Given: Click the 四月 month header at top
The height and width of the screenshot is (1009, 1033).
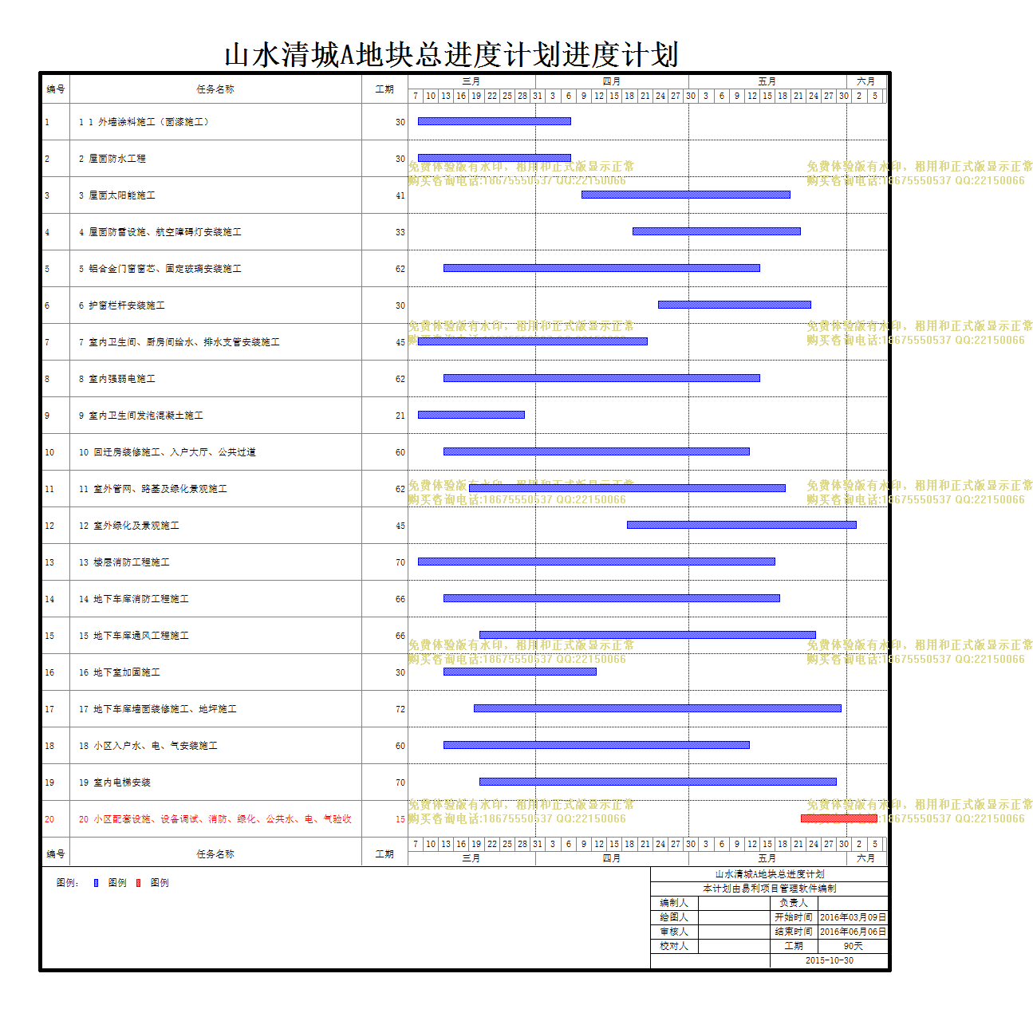Looking at the screenshot, I should coord(612,81).
